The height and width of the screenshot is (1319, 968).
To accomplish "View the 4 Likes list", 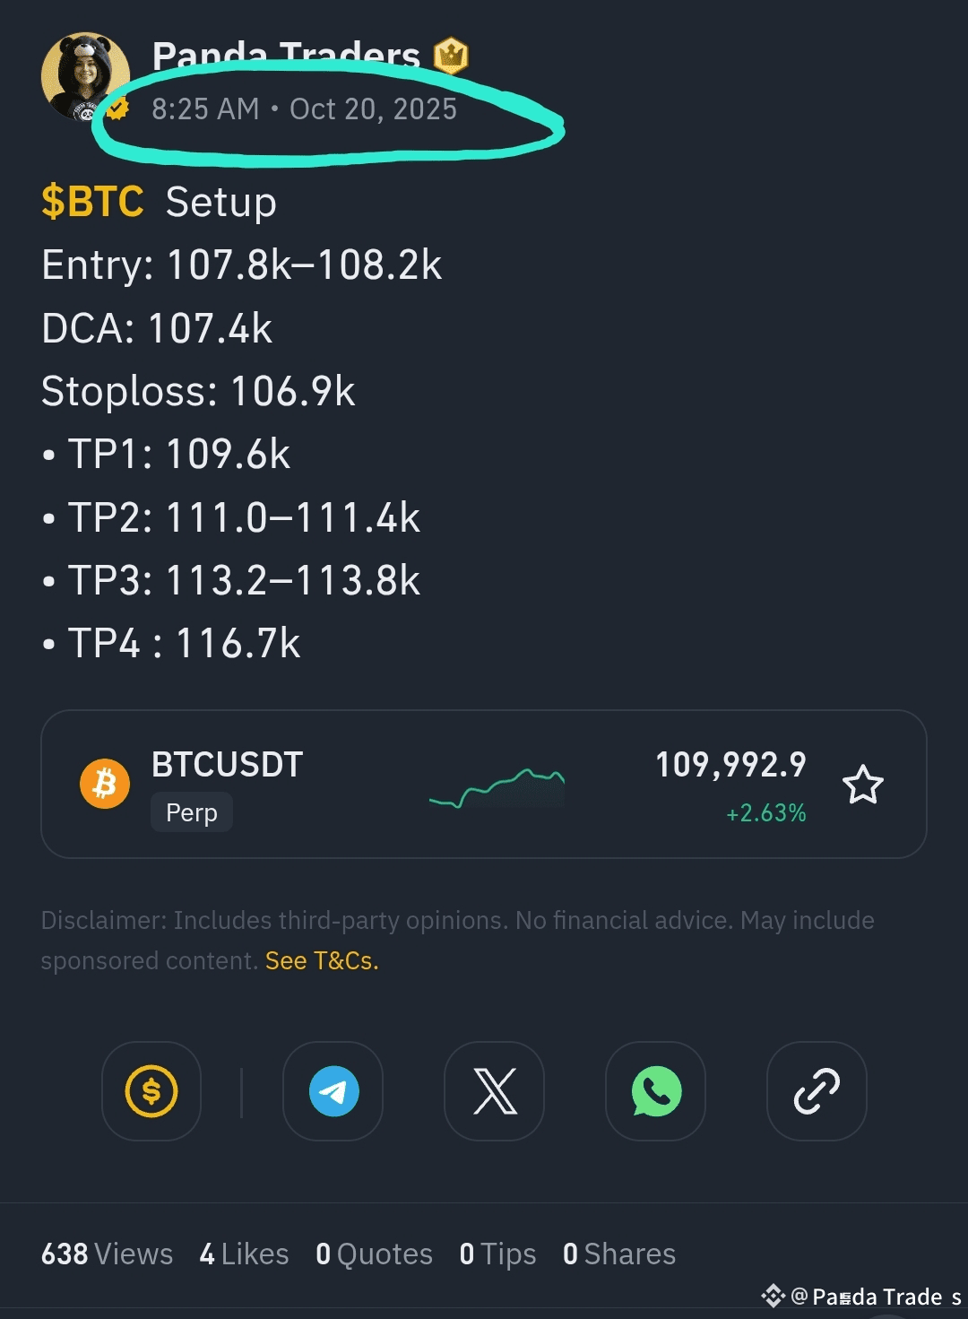I will [x=244, y=1254].
